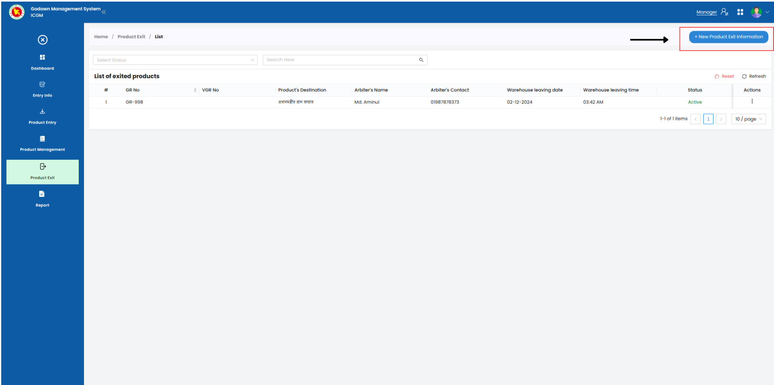
Task: Click the Product Exit breadcrumb link
Action: pos(131,37)
